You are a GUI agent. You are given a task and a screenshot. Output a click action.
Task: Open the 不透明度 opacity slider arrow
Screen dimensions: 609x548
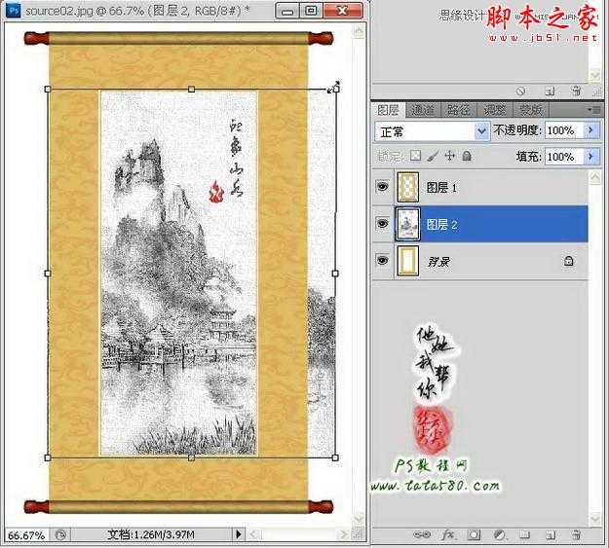click(591, 130)
